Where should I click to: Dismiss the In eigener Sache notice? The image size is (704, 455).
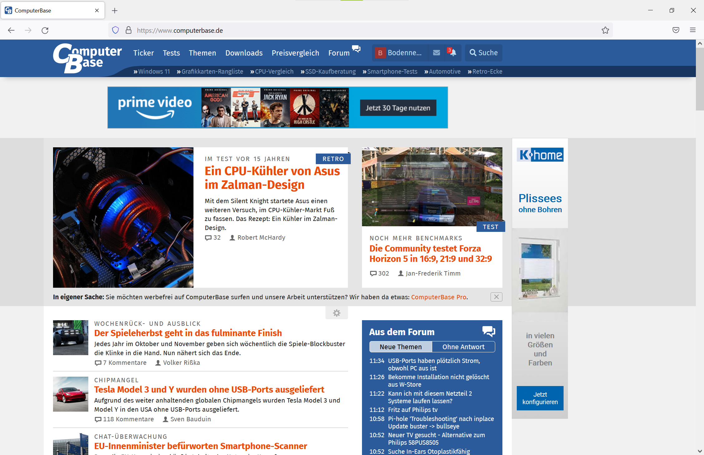(496, 297)
